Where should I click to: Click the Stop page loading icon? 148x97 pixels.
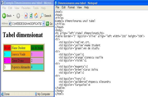click(26, 16)
